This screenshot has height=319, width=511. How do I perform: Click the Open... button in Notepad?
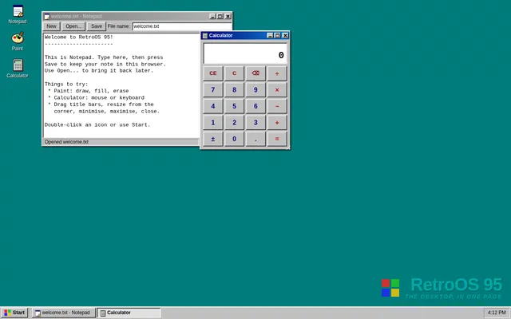coord(73,26)
